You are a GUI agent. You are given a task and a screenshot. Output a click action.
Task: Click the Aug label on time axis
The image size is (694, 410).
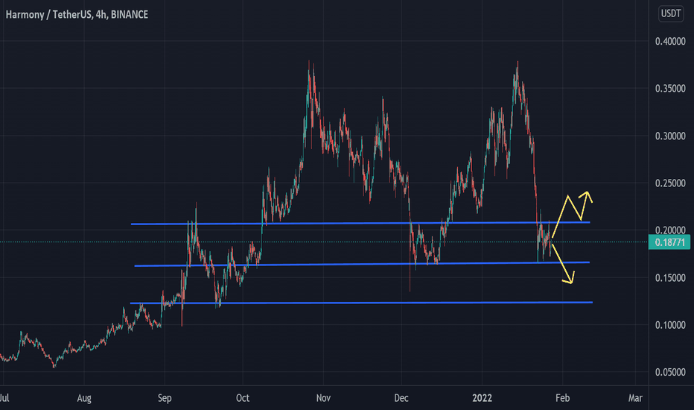[84, 398]
